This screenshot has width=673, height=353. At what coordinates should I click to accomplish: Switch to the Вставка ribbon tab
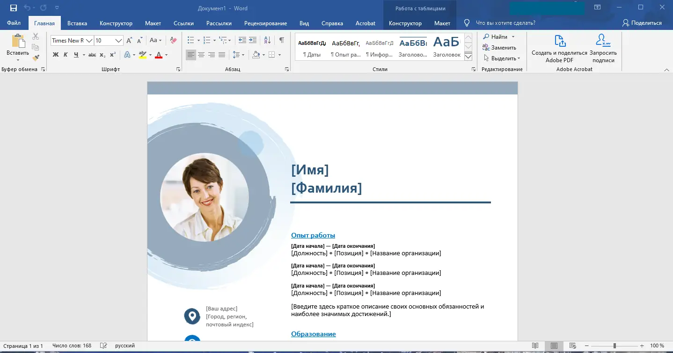coord(77,23)
